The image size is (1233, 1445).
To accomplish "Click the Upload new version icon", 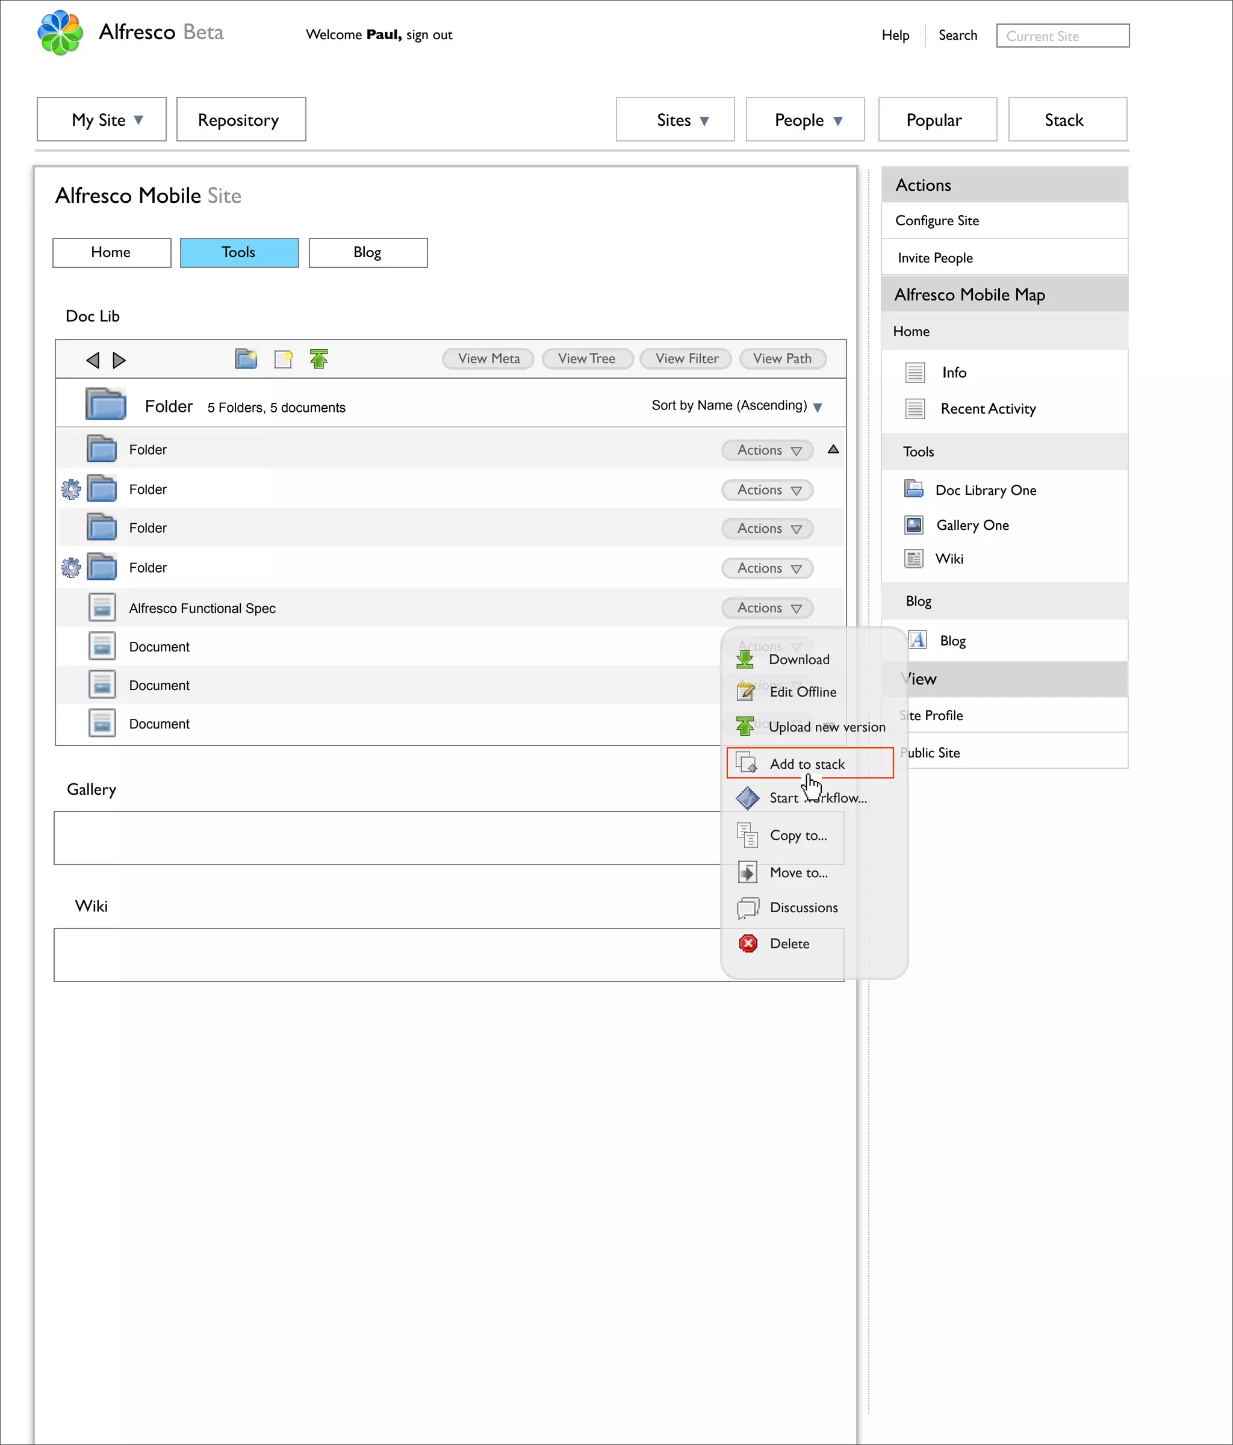I will 745,726.
